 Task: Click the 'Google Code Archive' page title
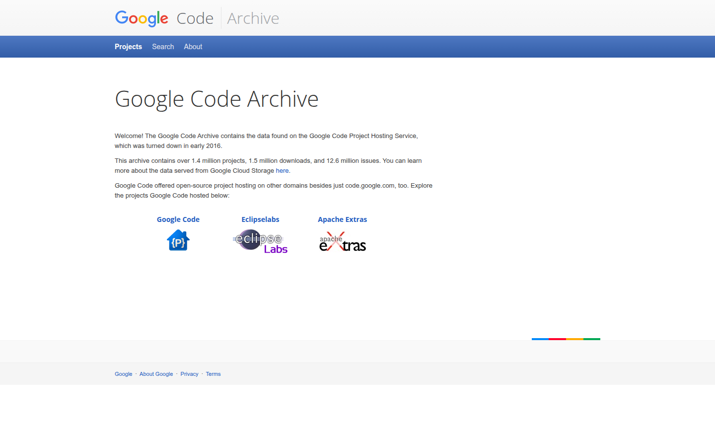point(216,99)
